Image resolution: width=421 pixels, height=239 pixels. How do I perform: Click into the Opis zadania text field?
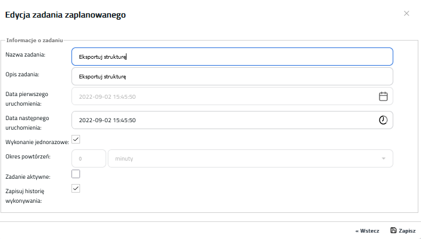click(232, 76)
